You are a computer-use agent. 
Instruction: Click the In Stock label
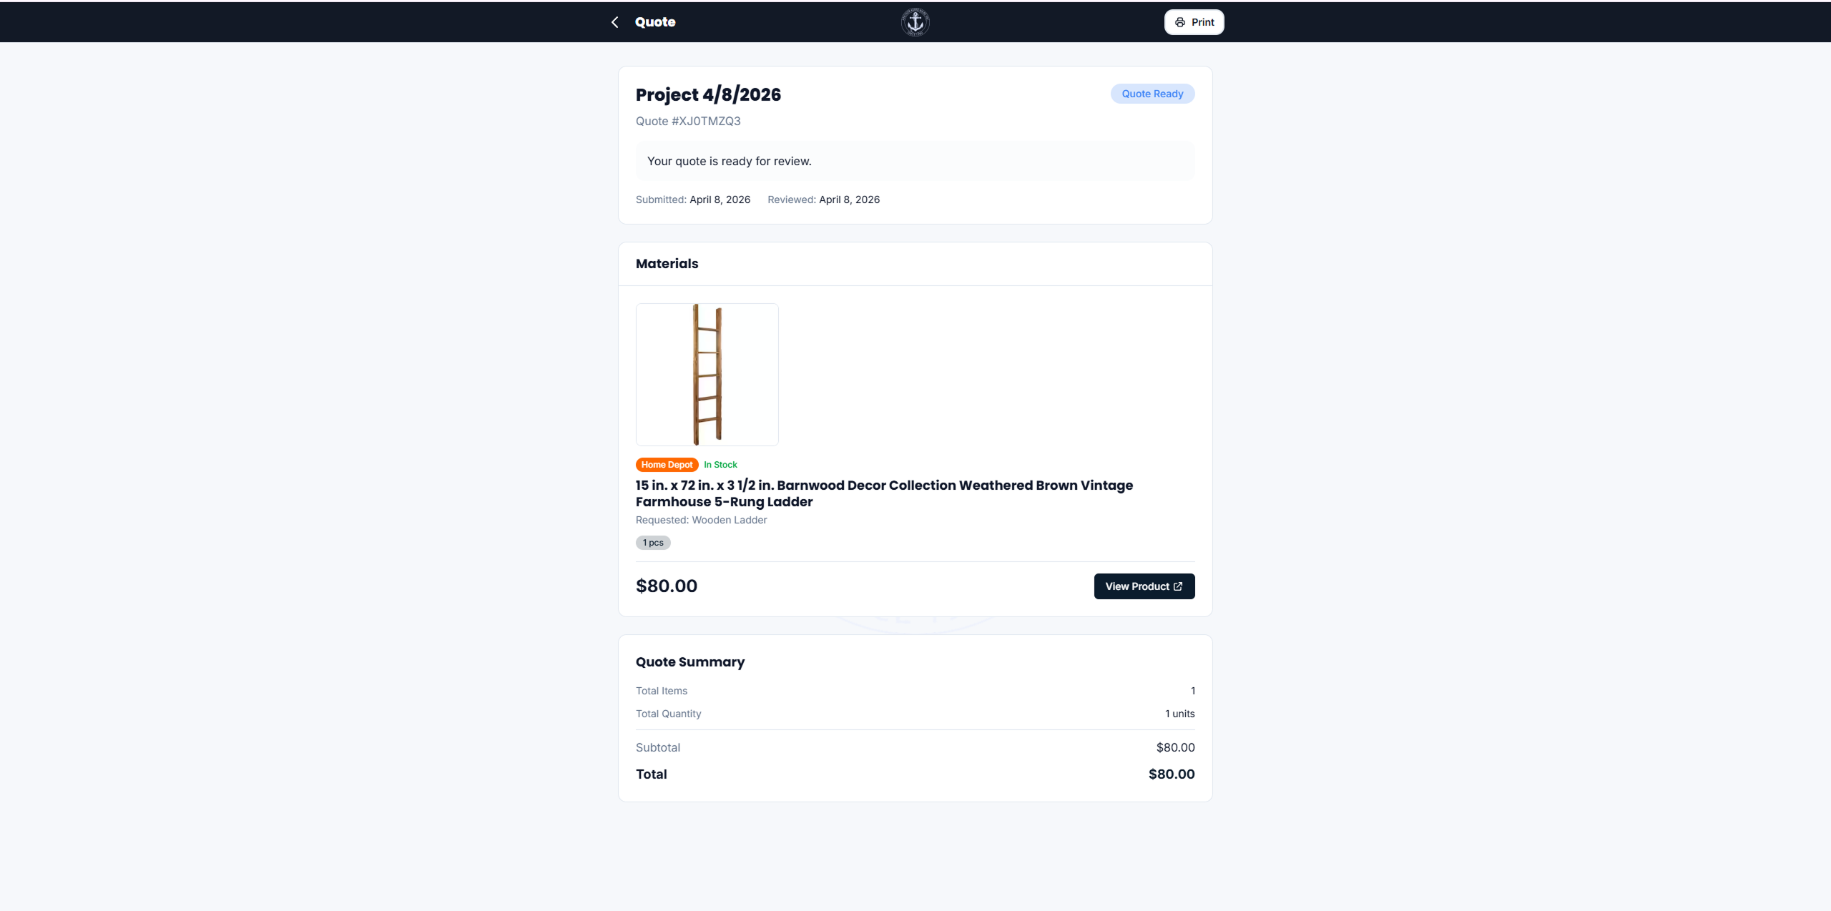click(x=720, y=465)
